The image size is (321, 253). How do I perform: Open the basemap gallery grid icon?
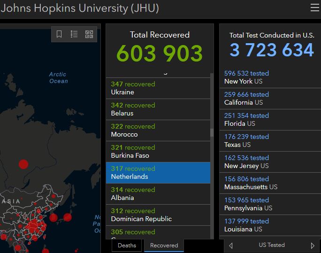89,34
